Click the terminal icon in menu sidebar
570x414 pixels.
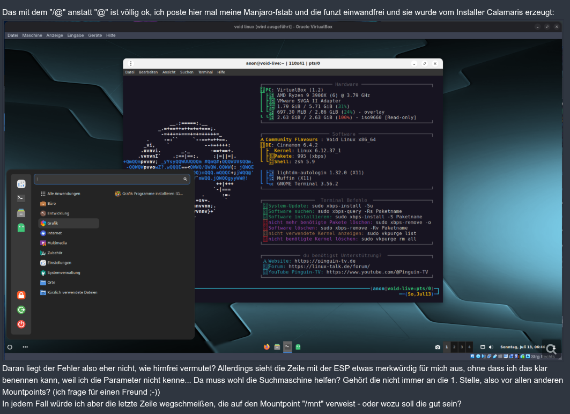21,198
